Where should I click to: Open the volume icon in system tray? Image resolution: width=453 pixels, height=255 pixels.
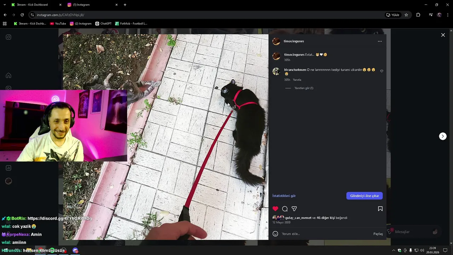[422, 250]
